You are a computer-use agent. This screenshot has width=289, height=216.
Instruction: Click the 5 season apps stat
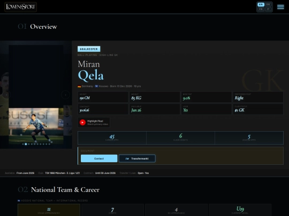tap(249, 138)
